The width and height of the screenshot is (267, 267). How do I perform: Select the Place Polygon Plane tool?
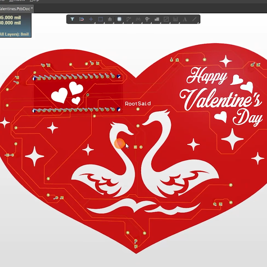pos(157,19)
